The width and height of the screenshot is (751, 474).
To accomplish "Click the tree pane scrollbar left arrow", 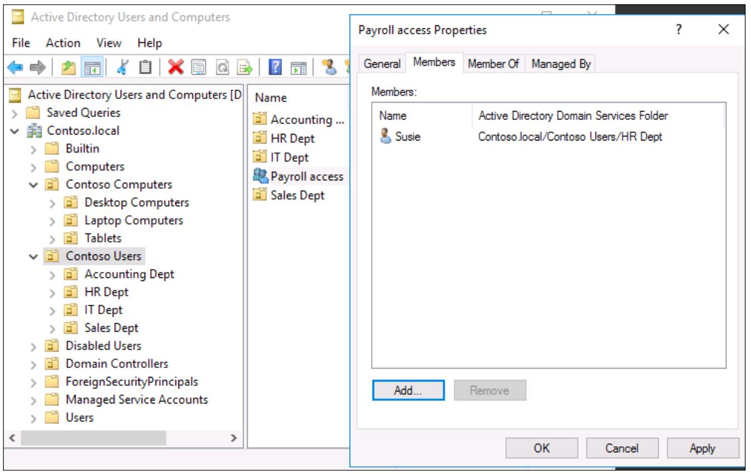I will 11,438.
